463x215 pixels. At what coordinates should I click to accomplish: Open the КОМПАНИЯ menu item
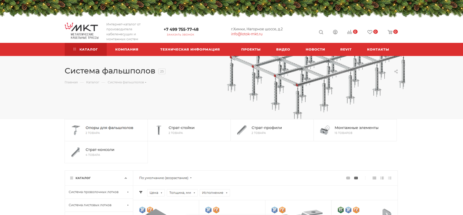pos(127,49)
